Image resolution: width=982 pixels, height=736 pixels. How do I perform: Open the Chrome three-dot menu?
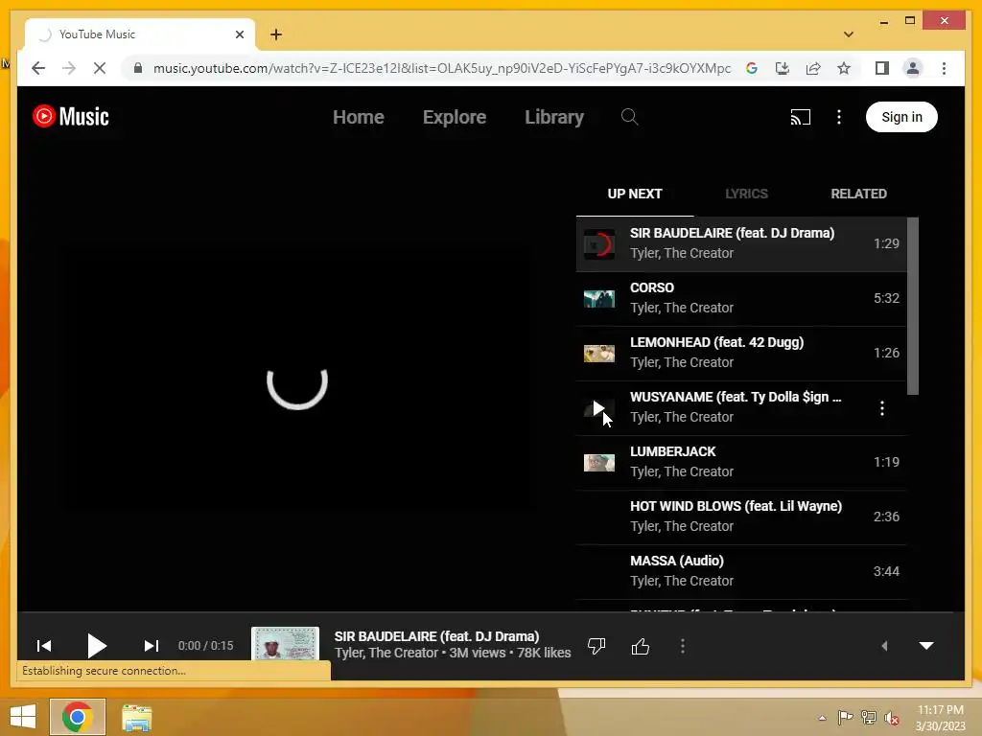[x=944, y=68]
